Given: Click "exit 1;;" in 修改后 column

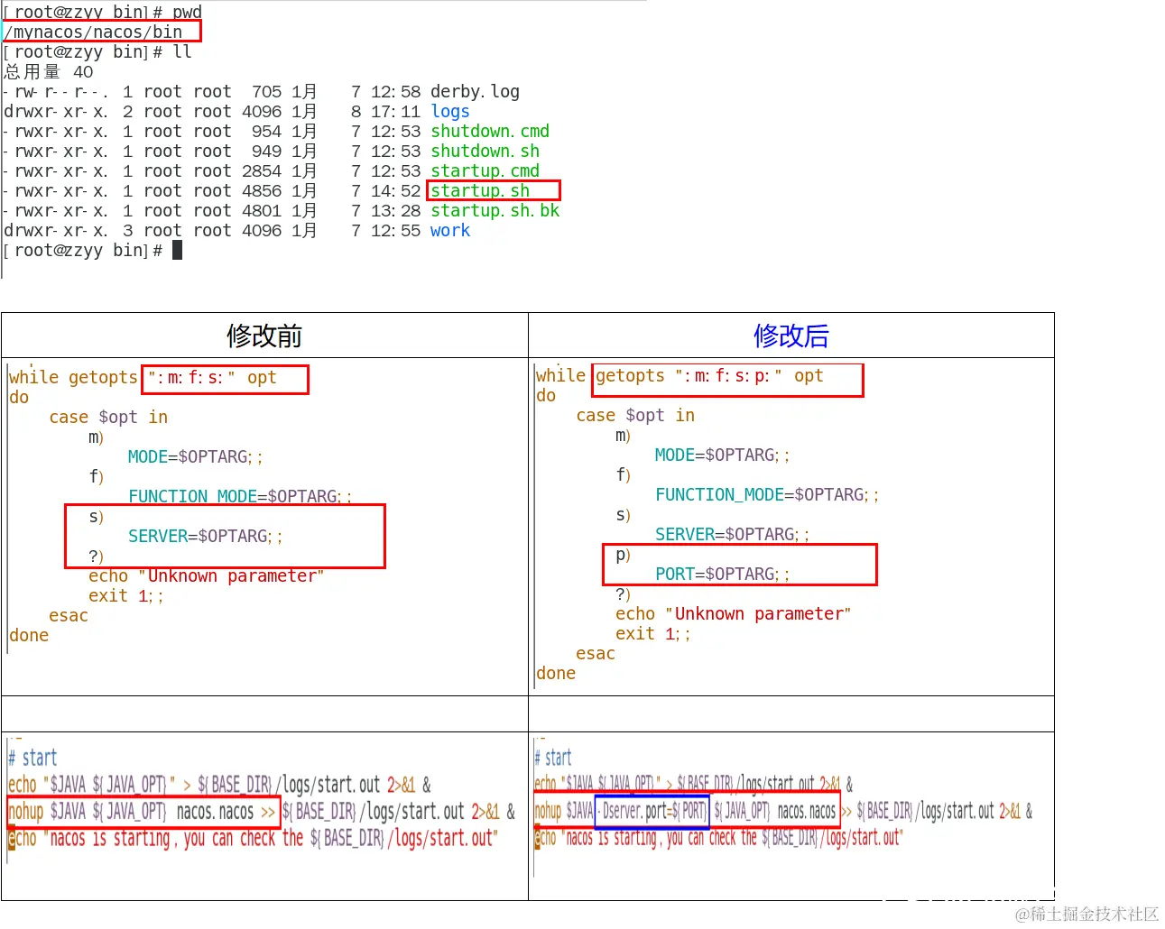Looking at the screenshot, I should point(652,633).
